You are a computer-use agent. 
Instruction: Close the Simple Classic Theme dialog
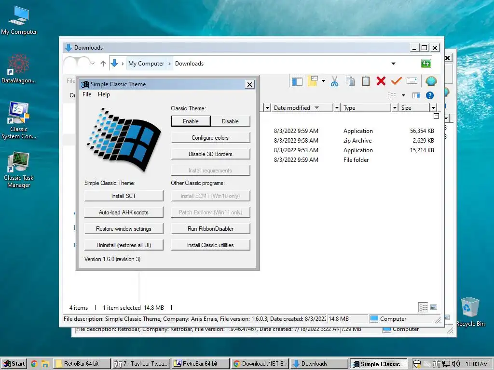point(249,84)
